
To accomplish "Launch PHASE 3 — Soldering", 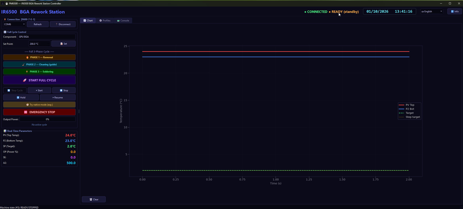I will (39, 71).
